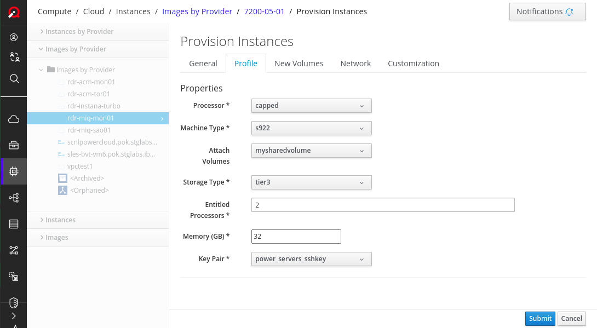Click the user profile icon in the sidebar
Screen dimensions: 597x328
(x=13, y=37)
